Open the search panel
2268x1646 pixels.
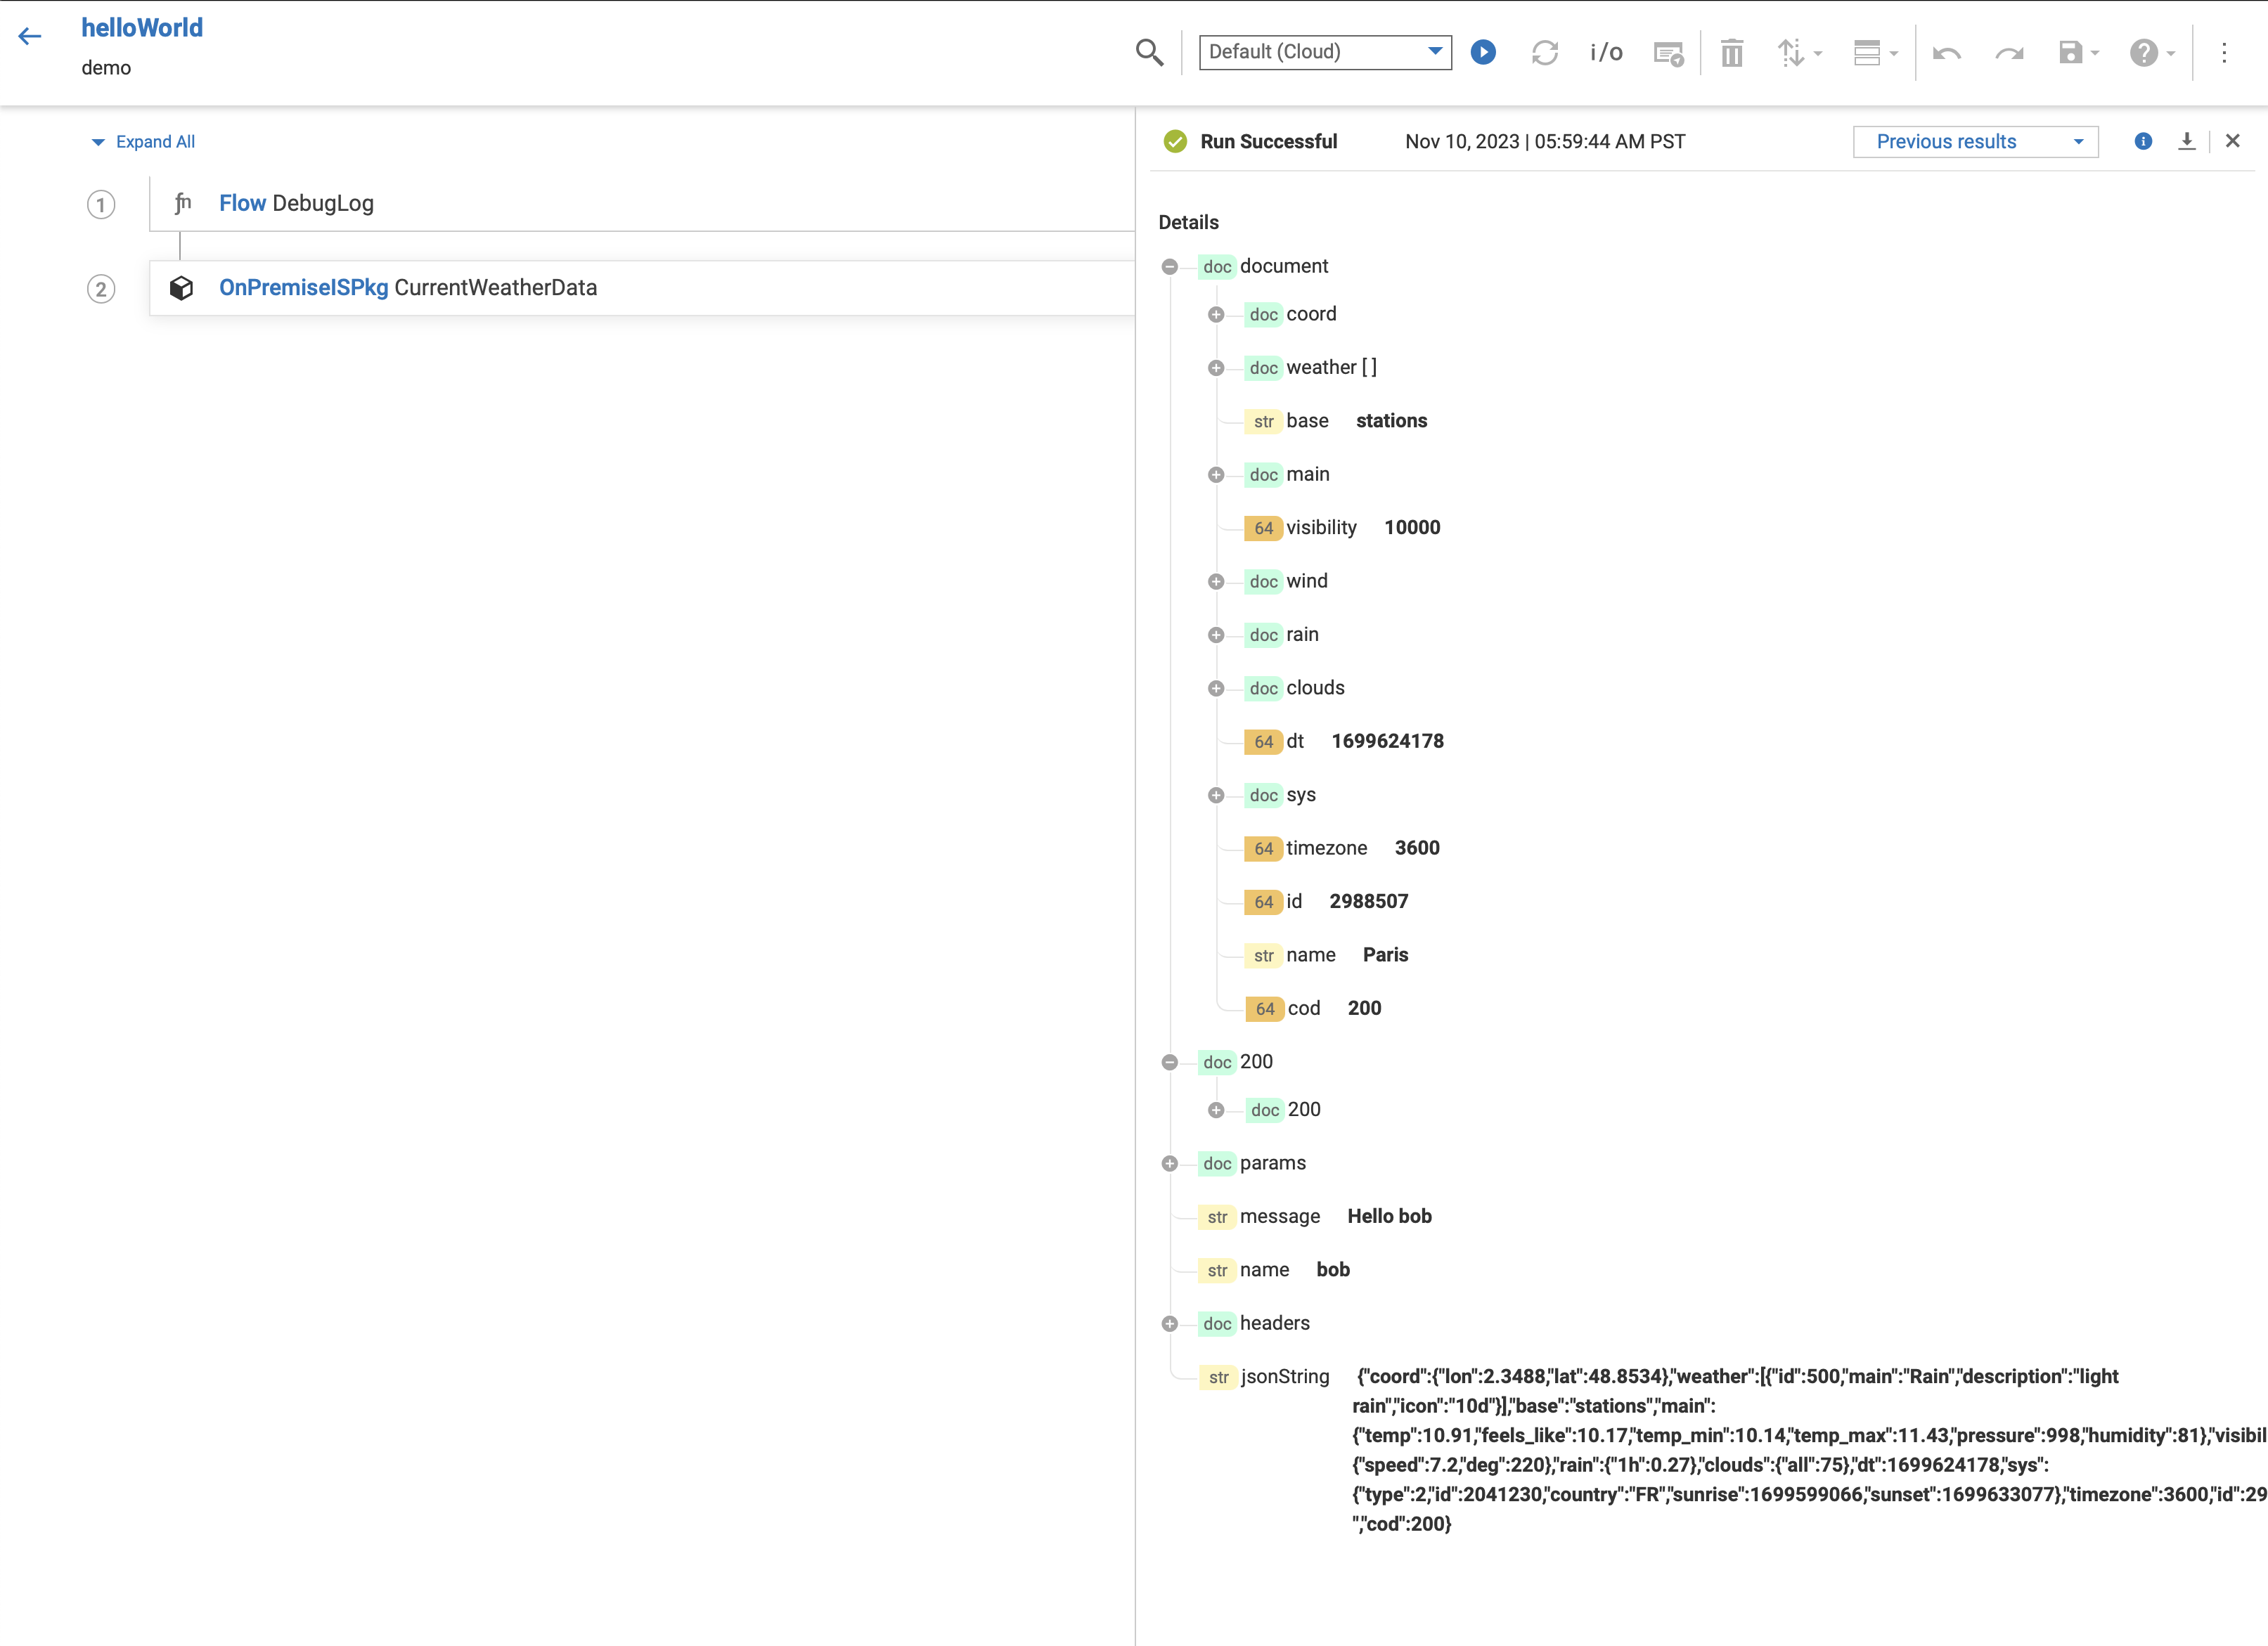(x=1149, y=52)
